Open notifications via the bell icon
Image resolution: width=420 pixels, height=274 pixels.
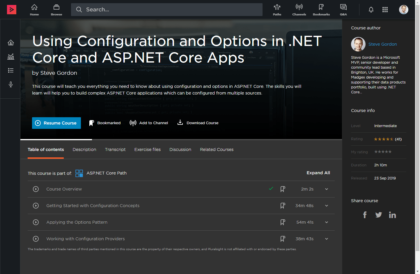point(371,9)
